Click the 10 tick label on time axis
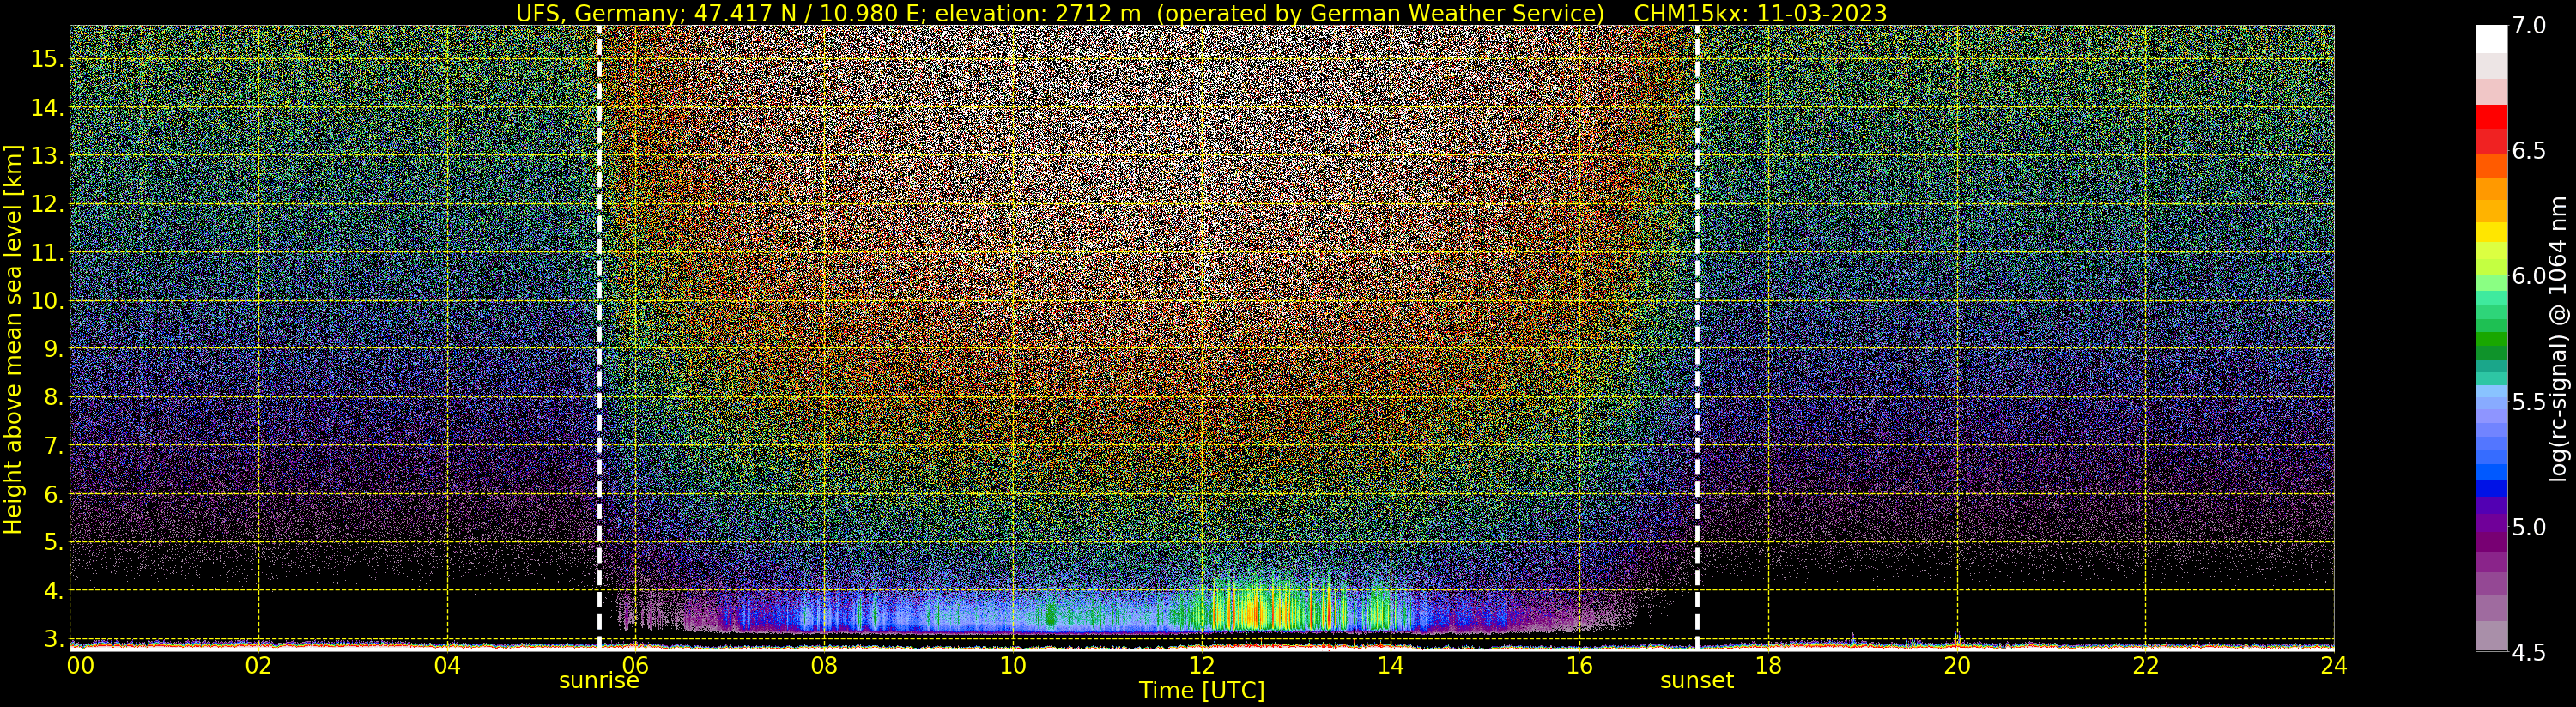 (1013, 665)
